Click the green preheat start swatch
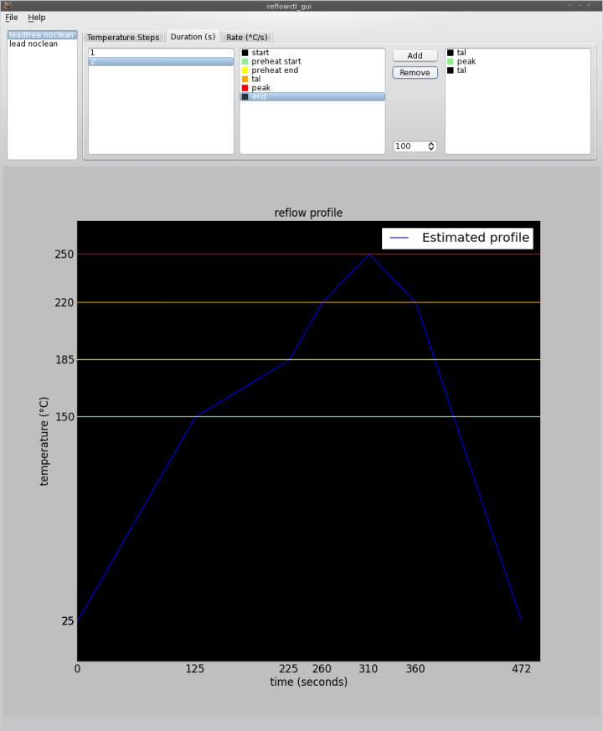The image size is (603, 731). 245,62
